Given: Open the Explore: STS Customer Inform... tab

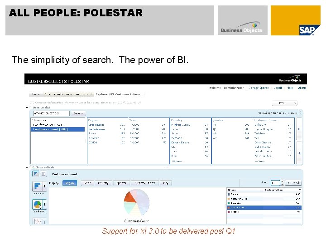Looking at the screenshot, I should tap(119, 94).
